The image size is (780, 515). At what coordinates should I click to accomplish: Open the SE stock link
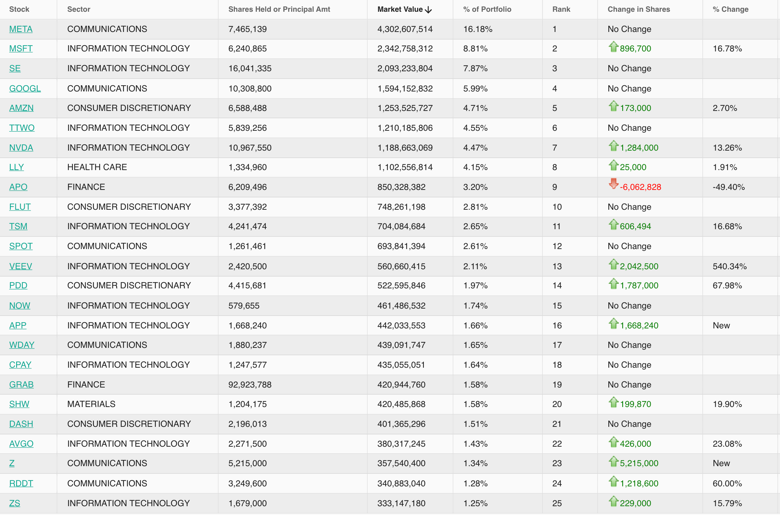coord(15,68)
